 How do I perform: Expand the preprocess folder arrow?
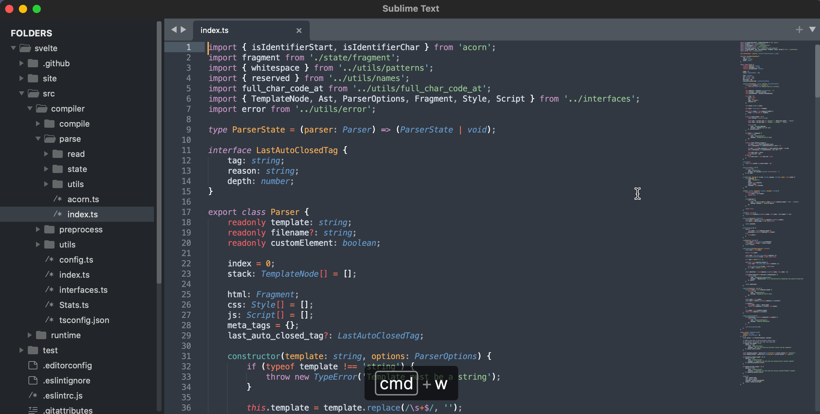(x=38, y=229)
